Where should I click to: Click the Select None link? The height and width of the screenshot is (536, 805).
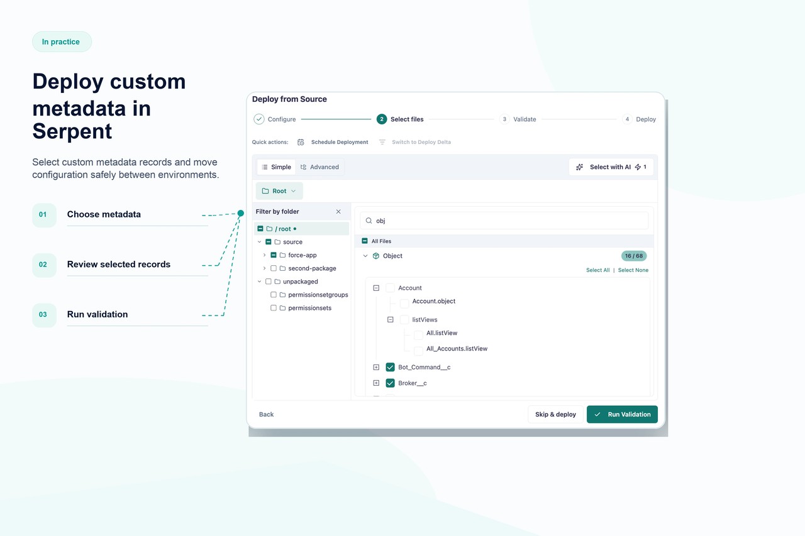[633, 270]
